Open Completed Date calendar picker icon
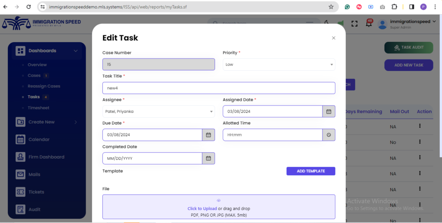The image size is (442, 223). 208,158
